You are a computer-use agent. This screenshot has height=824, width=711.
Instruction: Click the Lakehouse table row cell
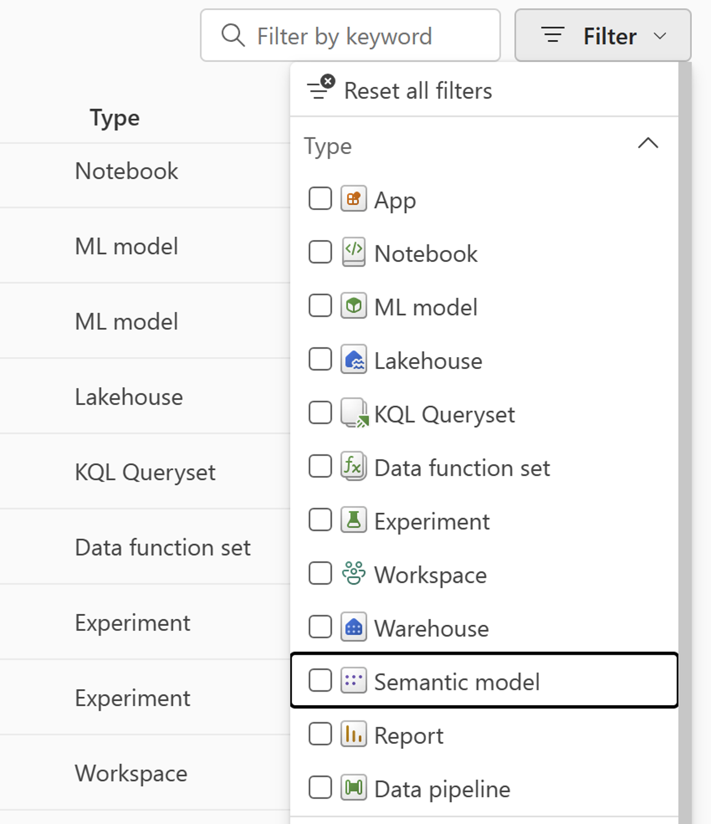(x=129, y=397)
